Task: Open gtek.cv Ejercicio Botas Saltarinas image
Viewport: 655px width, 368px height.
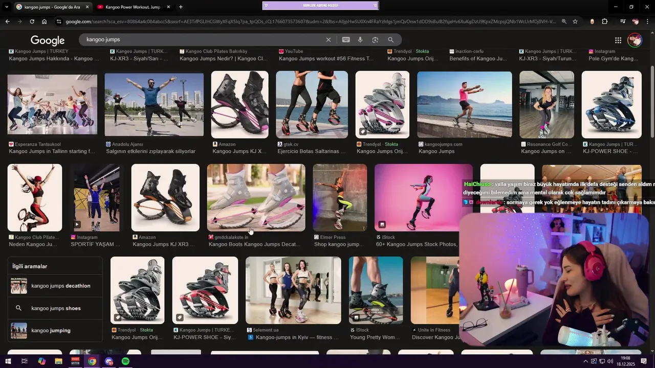Action: (312, 104)
